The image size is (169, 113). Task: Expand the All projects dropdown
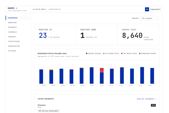click(150, 18)
